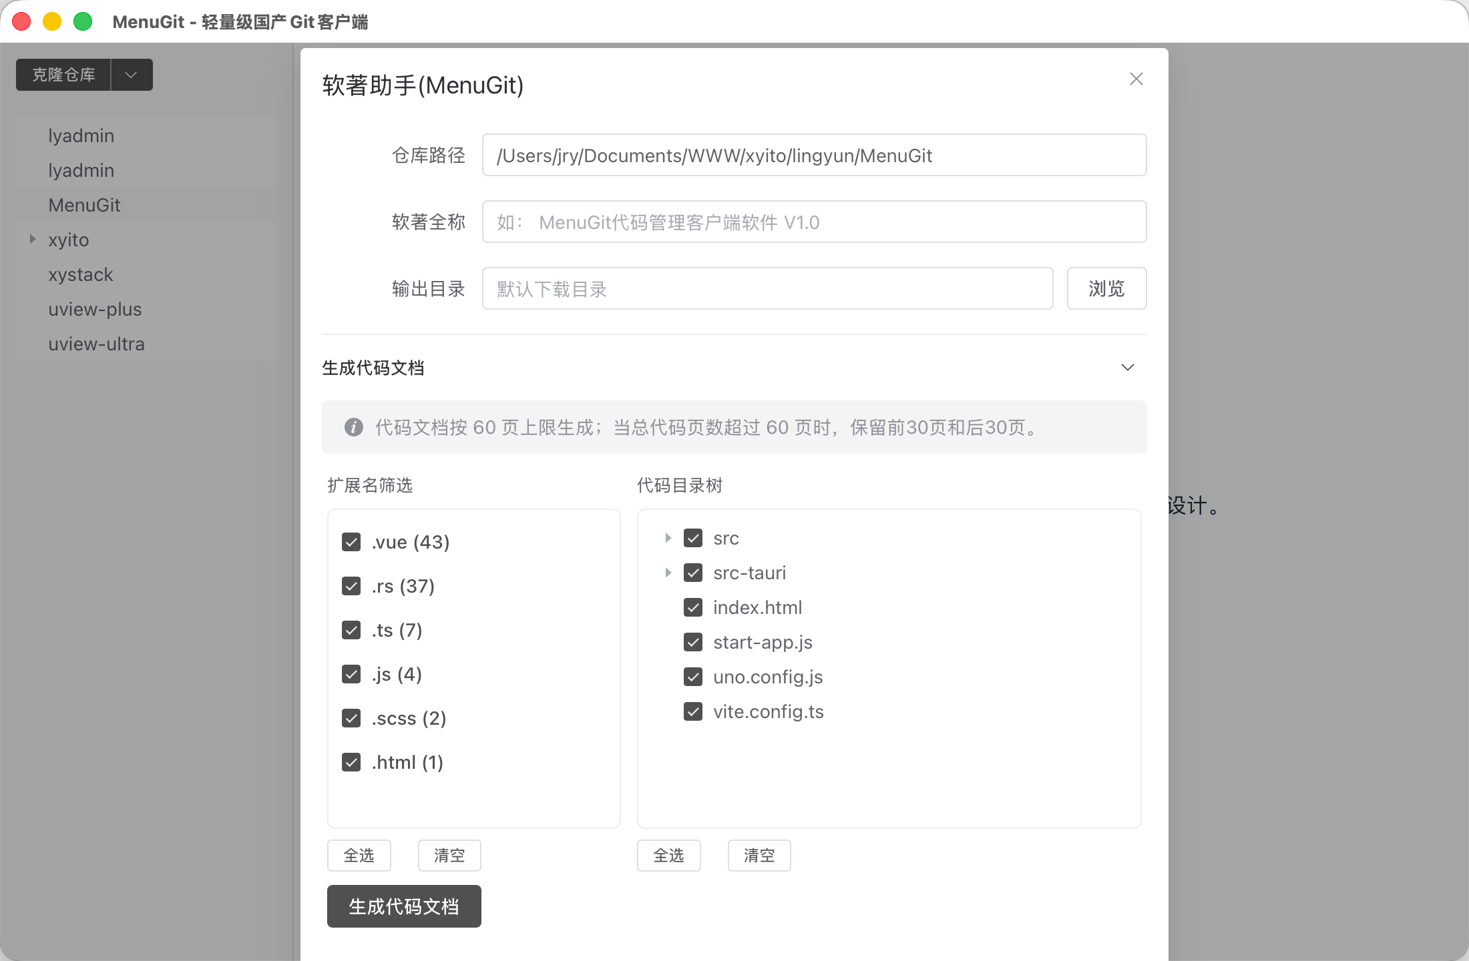Focus the 软著全称 name input field
Image resolution: width=1469 pixels, height=961 pixels.
click(813, 222)
